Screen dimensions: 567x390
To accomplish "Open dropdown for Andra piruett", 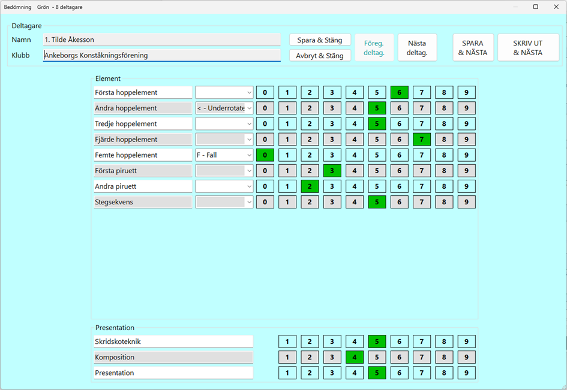I will 224,186.
